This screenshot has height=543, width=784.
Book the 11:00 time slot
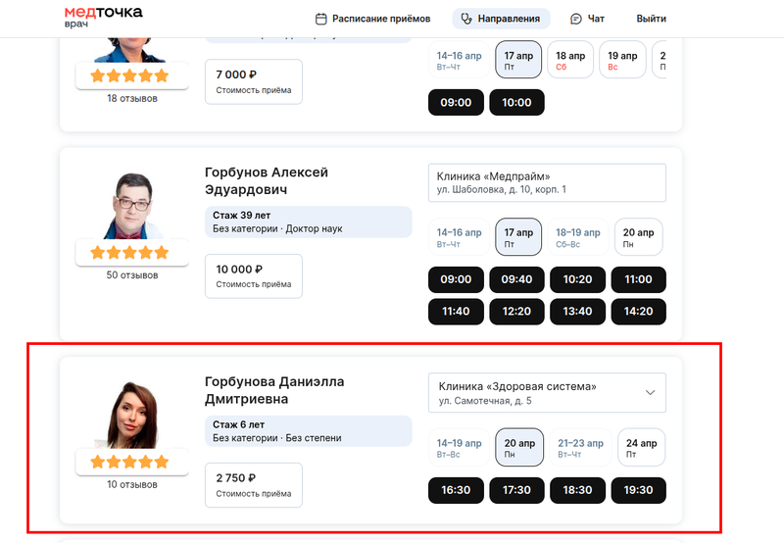click(x=639, y=279)
